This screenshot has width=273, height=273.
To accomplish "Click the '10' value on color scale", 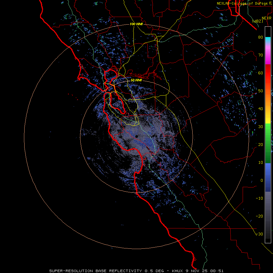I will pos(261,163).
